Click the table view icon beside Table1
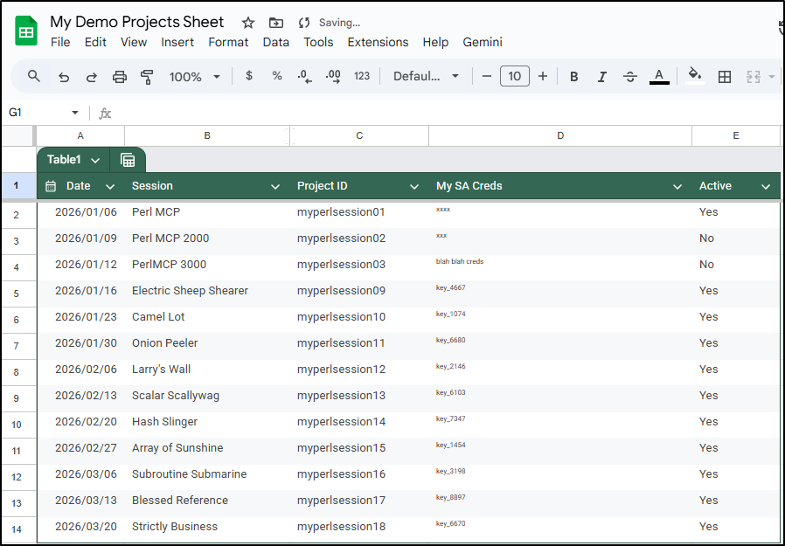 pos(128,160)
